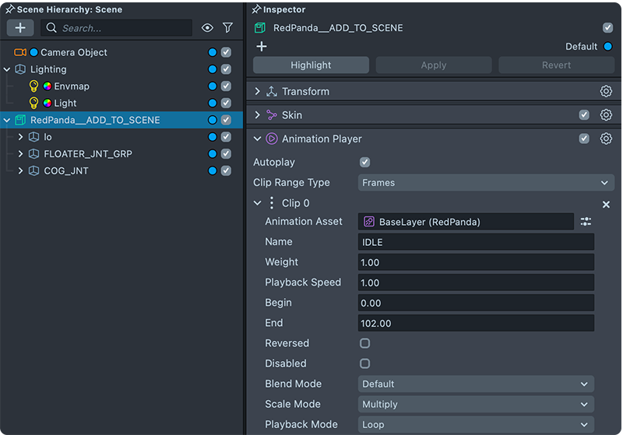Viewport: 623px width, 435px height.
Task: Click the add component plus icon in Inspector
Action: (262, 47)
